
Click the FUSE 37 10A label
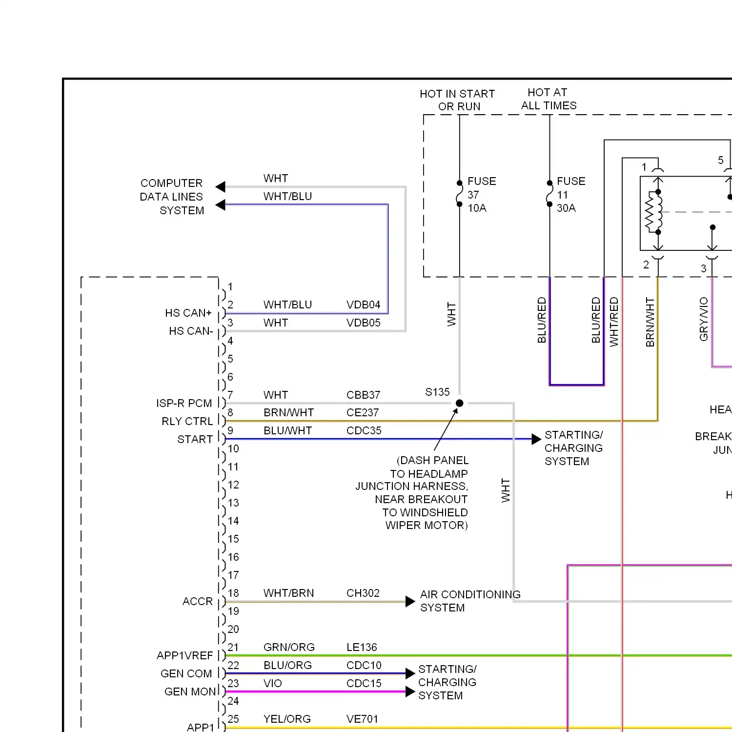[482, 195]
